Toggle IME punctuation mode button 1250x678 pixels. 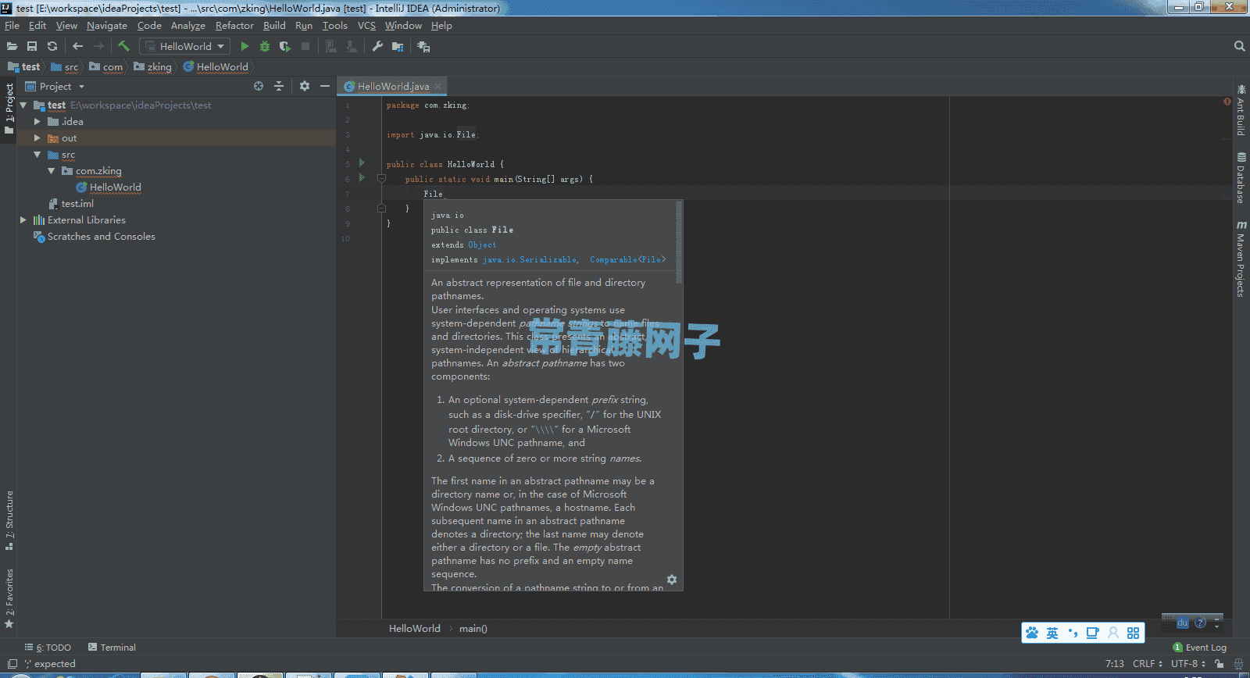point(1073,633)
